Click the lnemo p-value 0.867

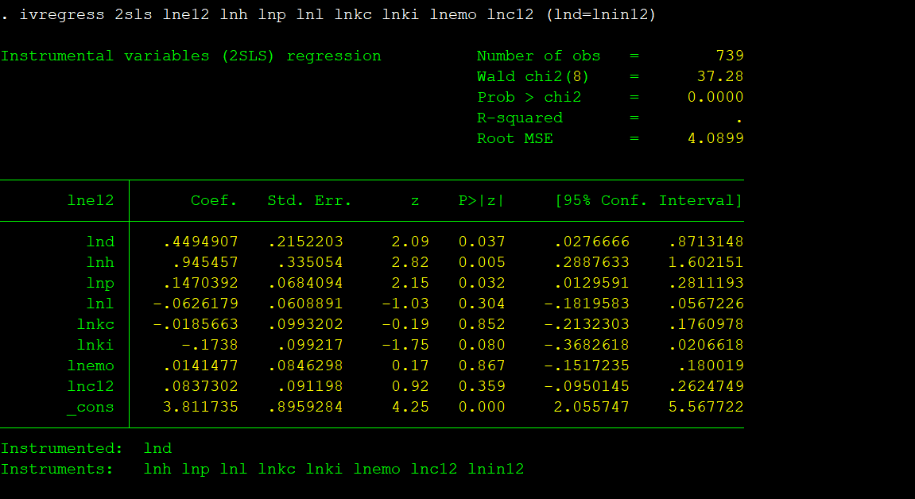pyautogui.click(x=481, y=366)
